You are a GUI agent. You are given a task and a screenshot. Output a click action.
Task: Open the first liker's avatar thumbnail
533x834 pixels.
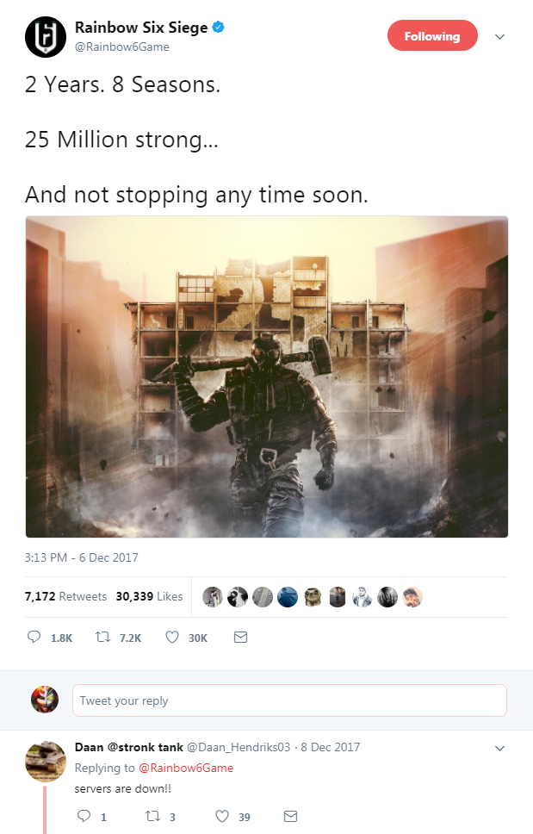tap(213, 597)
